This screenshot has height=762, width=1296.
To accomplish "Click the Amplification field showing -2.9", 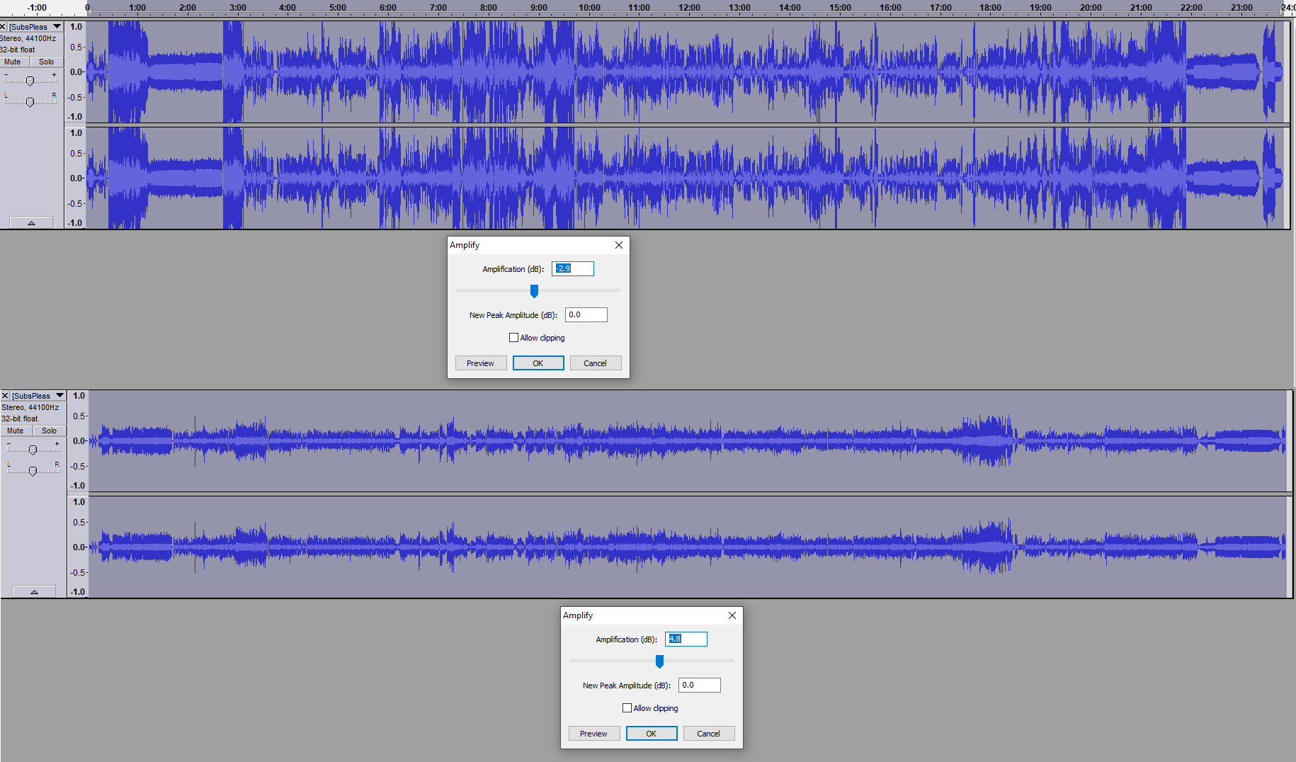I will click(573, 268).
